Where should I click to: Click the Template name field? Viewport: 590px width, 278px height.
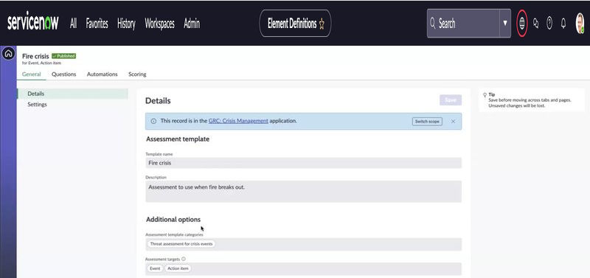click(x=303, y=163)
